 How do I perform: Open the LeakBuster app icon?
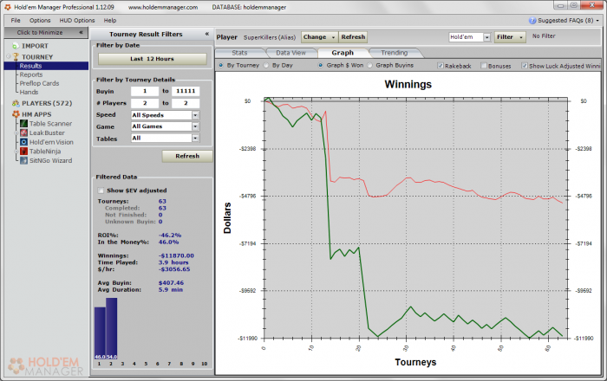coord(23,133)
